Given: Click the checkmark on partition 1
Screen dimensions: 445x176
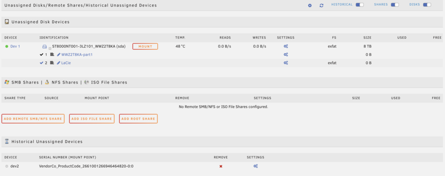Looking at the screenshot, I should click(42, 55).
